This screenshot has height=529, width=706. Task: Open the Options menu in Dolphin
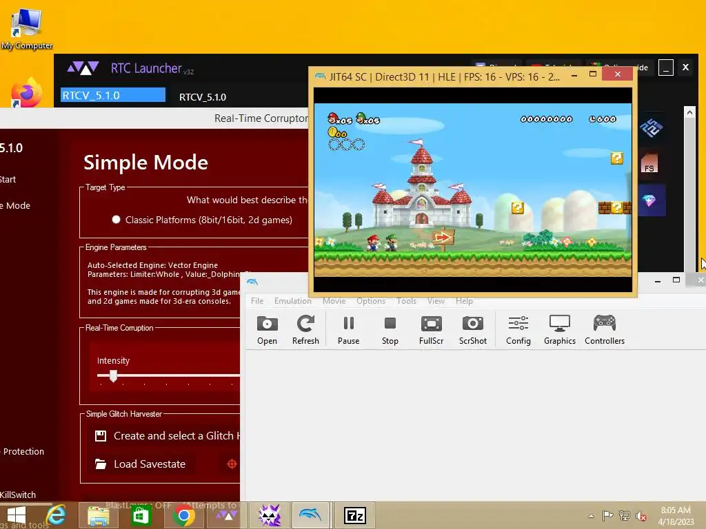pos(371,301)
